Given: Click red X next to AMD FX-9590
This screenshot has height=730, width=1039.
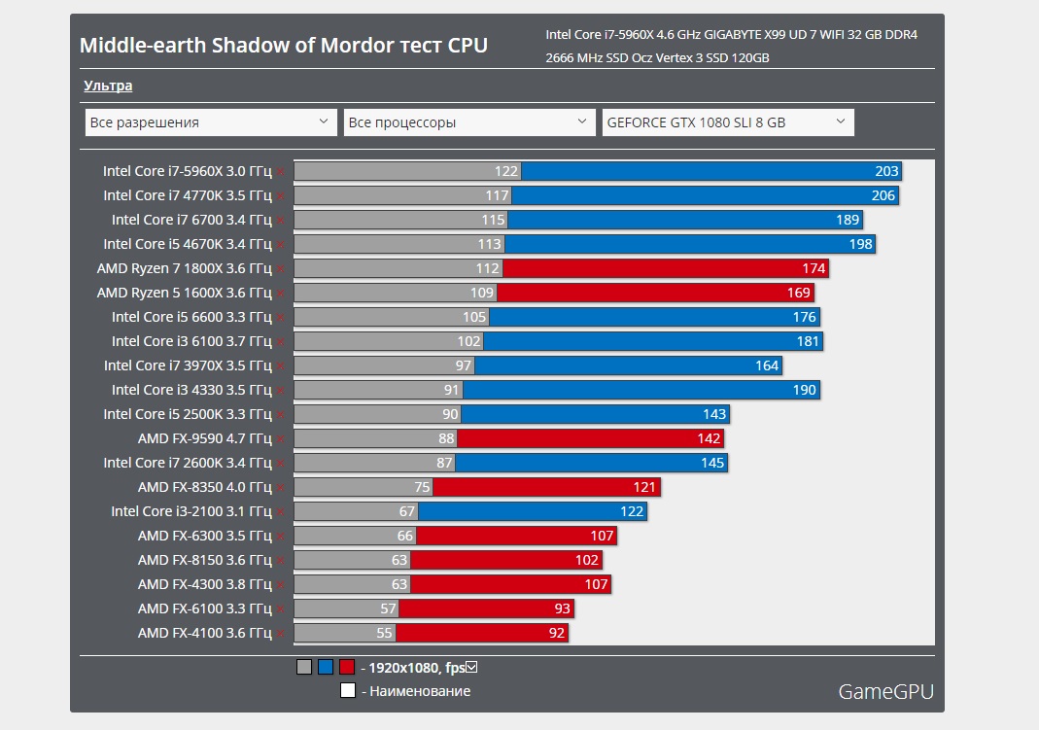Looking at the screenshot, I should point(281,439).
